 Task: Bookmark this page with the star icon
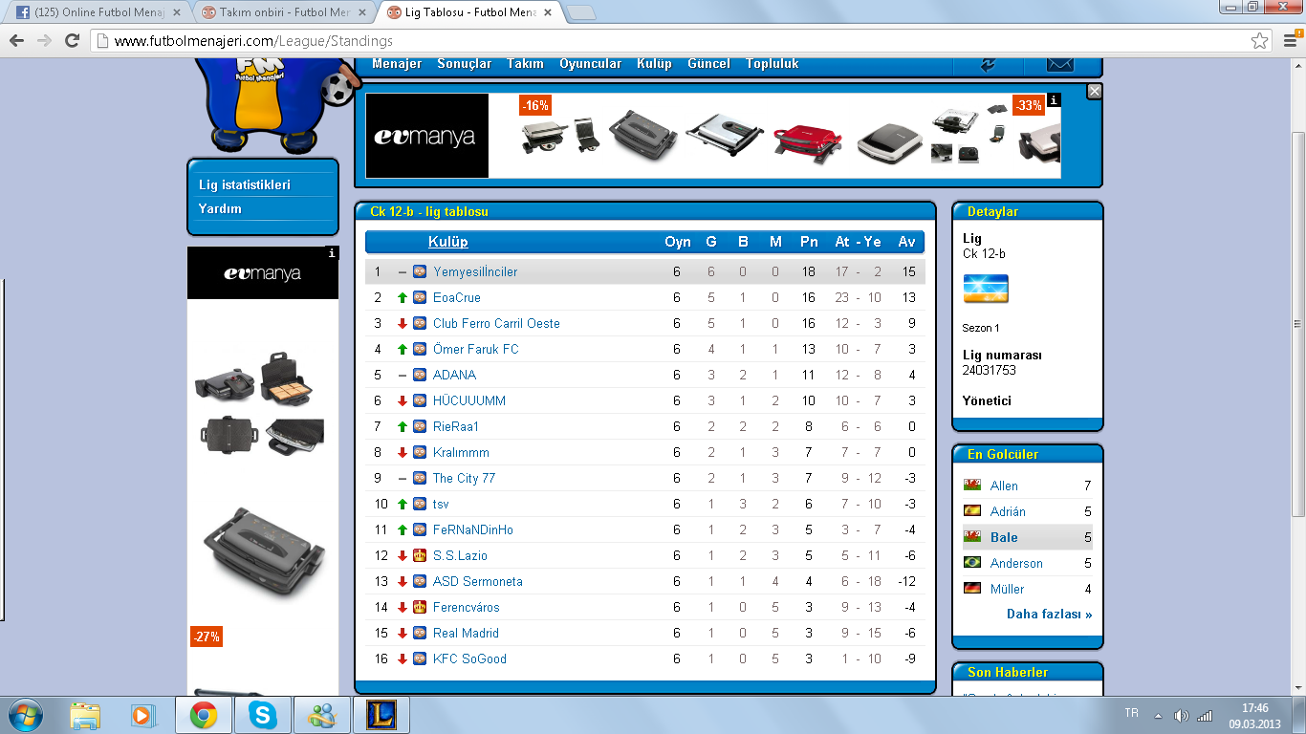point(1260,41)
